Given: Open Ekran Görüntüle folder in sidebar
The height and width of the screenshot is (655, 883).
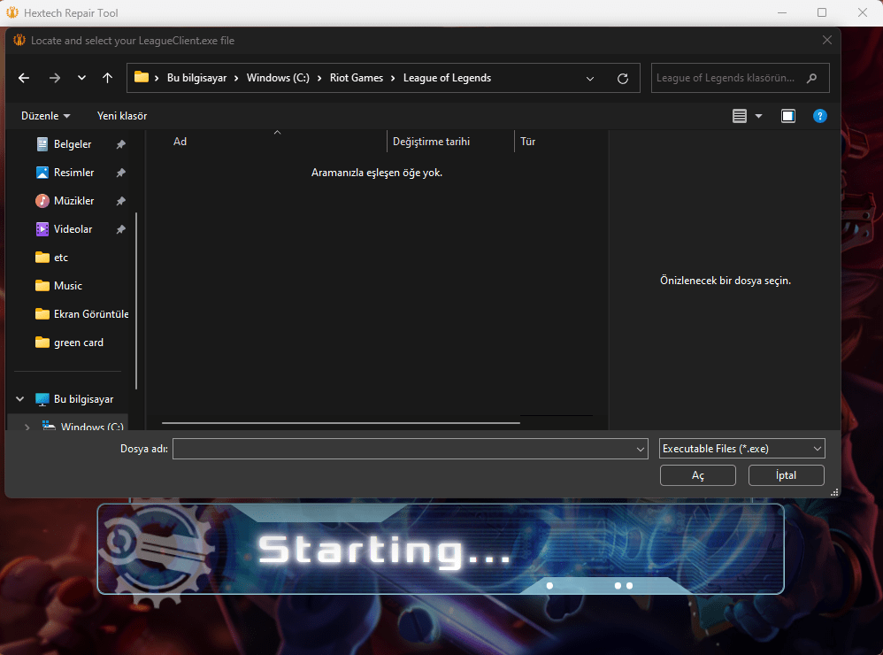Looking at the screenshot, I should coord(82,314).
